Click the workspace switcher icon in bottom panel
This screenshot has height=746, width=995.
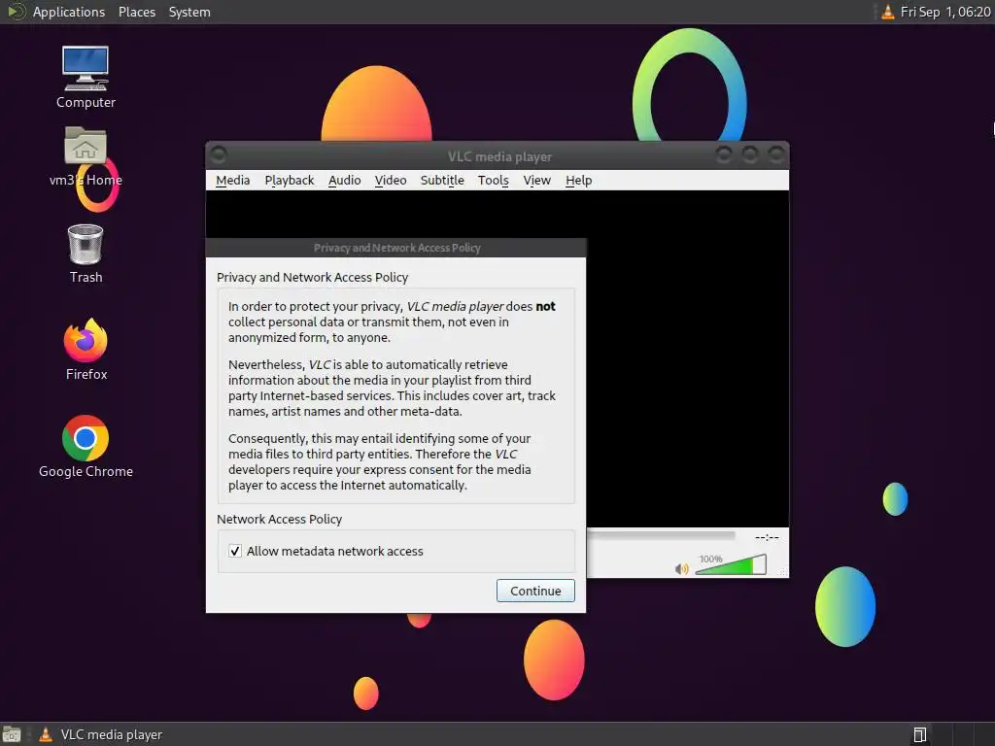pyautogui.click(x=919, y=734)
